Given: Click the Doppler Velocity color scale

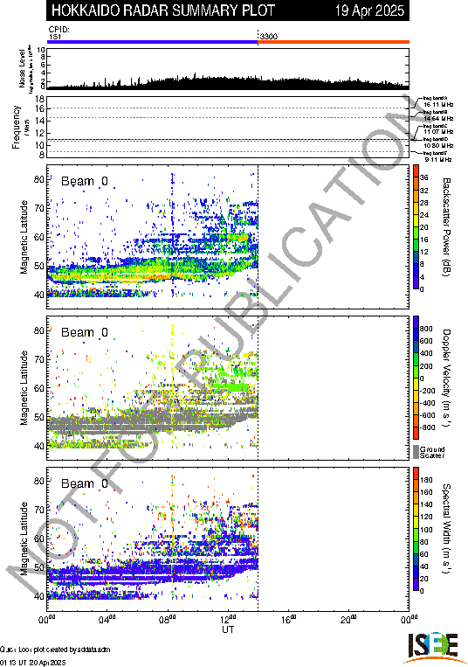Looking at the screenshot, I should 416,378.
